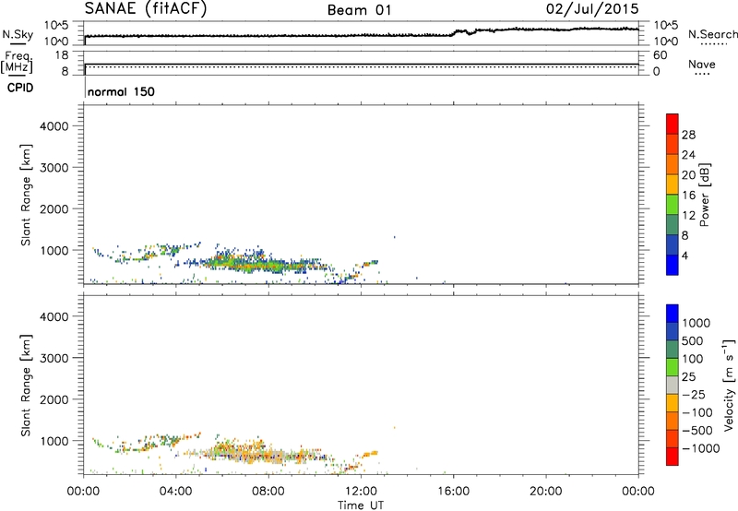This screenshot has height=511, width=738.
Task: Click Slant Range [km] label of velocity panel
Action: (x=26, y=386)
